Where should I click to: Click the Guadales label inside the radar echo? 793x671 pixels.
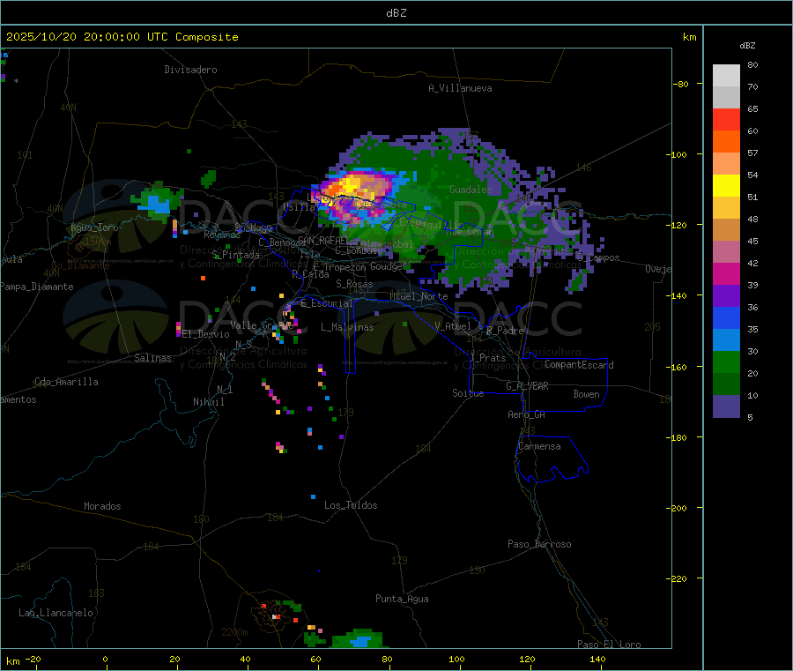click(x=471, y=190)
